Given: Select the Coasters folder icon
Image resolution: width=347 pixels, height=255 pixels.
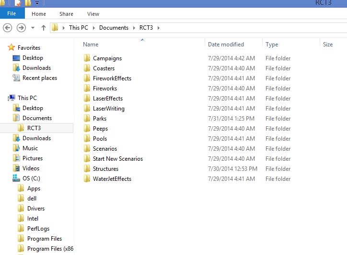Looking at the screenshot, I should point(87,68).
